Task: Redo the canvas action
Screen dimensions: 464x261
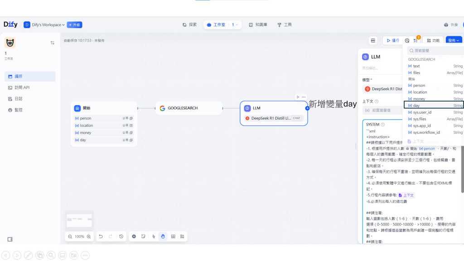Action: pos(111,237)
